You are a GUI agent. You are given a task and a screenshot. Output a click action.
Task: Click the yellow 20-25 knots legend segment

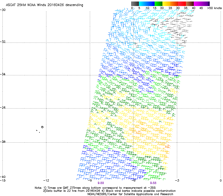click(x=166, y=4)
